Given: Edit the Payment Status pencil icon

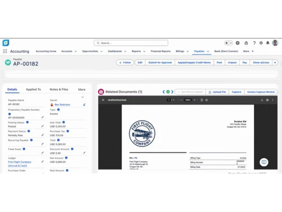Looking at the screenshot, I should 42,135.
